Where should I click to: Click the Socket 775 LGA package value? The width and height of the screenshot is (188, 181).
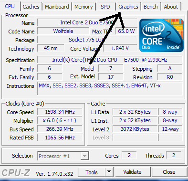[87, 40]
